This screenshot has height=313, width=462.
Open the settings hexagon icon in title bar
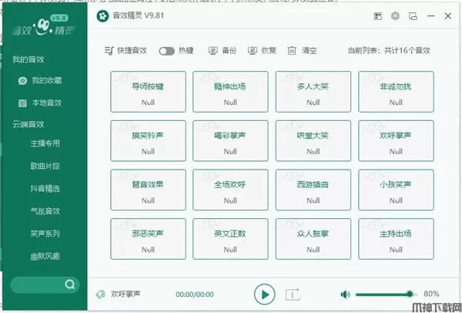395,16
